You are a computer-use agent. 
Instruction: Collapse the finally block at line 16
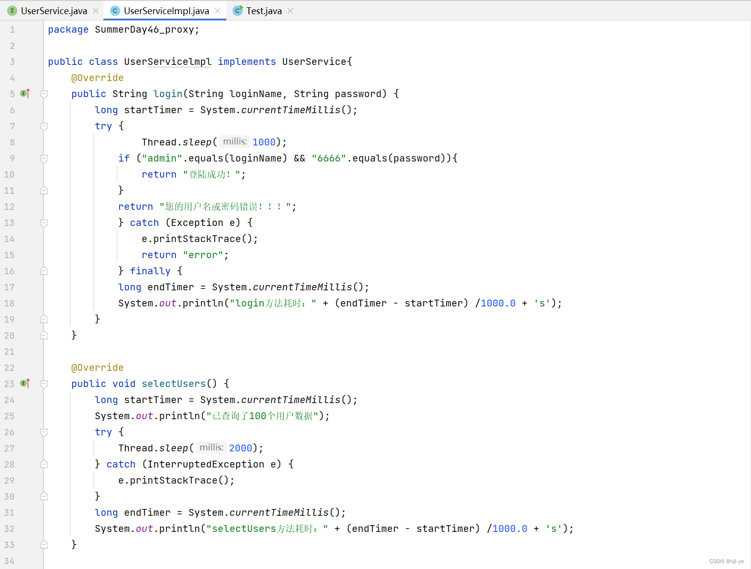(x=44, y=271)
